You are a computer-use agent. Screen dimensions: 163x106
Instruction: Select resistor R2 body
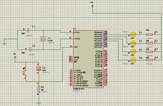point(149,43)
